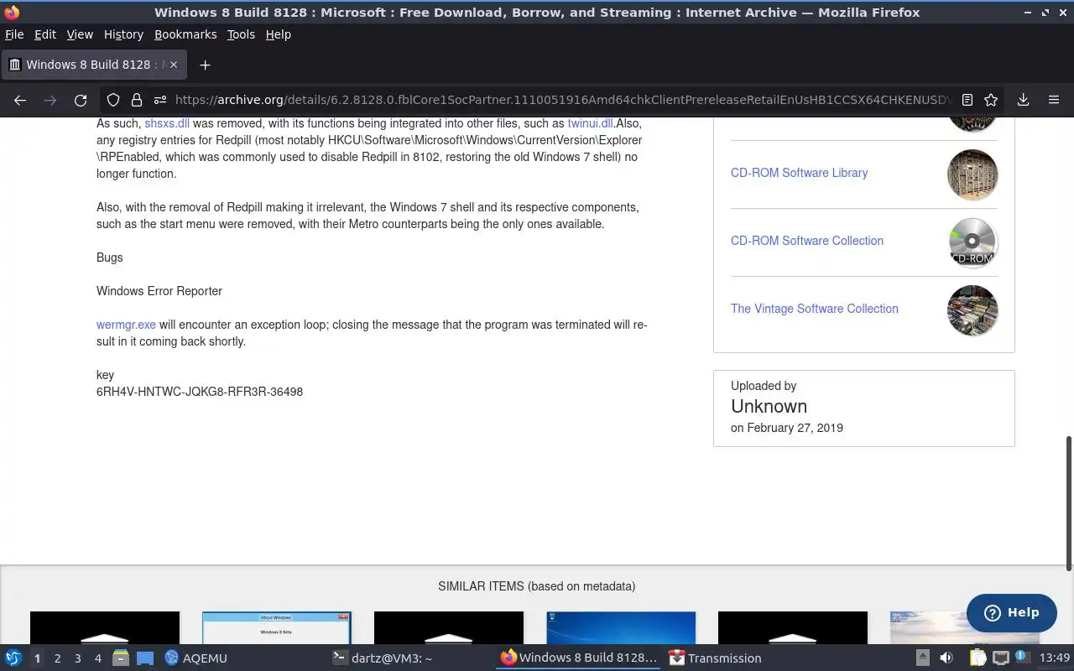Click CD-ROM Software Library thumbnail image
Screen dimensions: 1074x671
click(x=972, y=174)
